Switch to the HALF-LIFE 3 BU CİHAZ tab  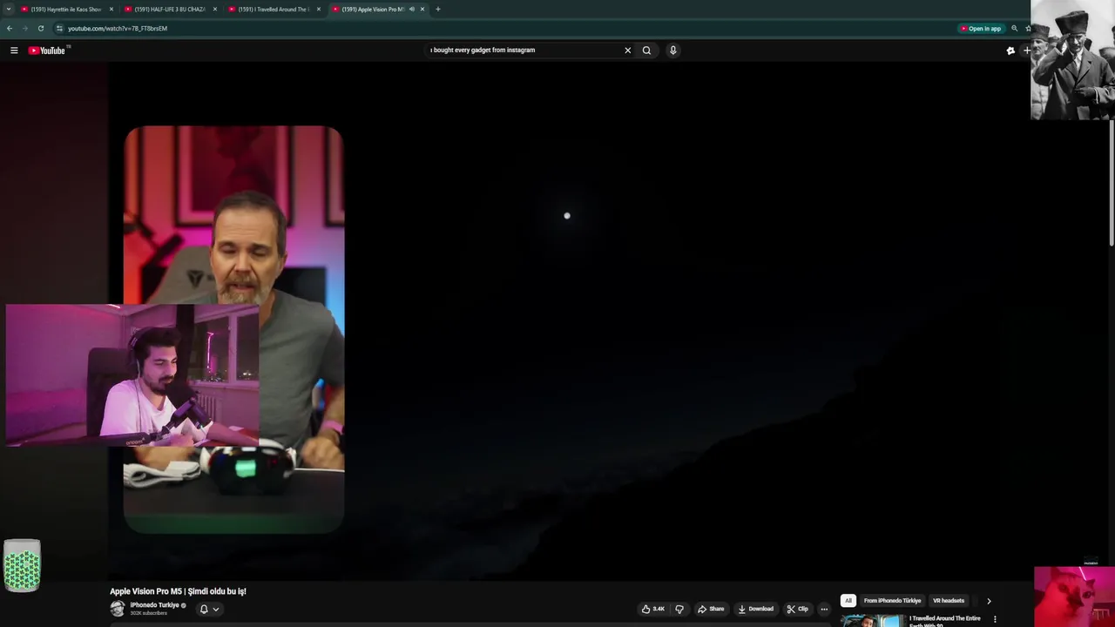pos(170,10)
